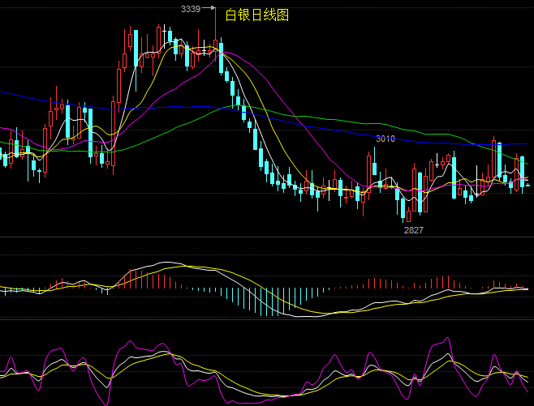Click the 2827 low price label
Image resolution: width=534 pixels, height=406 pixels.
(x=413, y=230)
